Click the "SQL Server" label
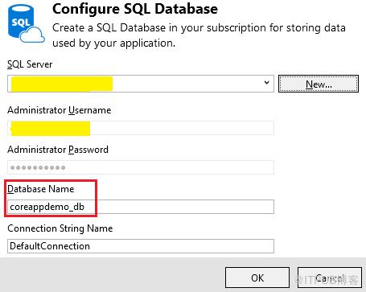The height and width of the screenshot is (292, 366). click(30, 64)
